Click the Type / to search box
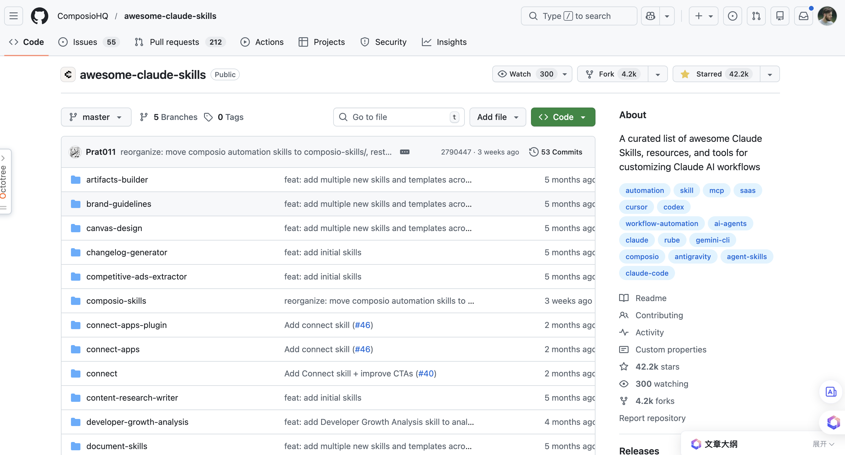The width and height of the screenshot is (845, 455). tap(579, 16)
